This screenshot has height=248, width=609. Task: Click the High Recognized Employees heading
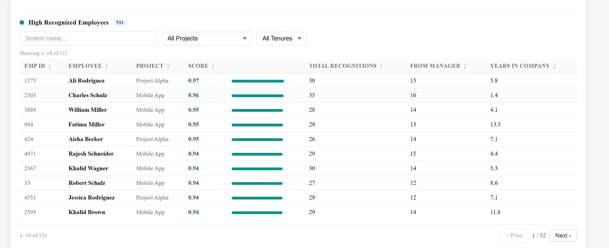[x=69, y=22]
